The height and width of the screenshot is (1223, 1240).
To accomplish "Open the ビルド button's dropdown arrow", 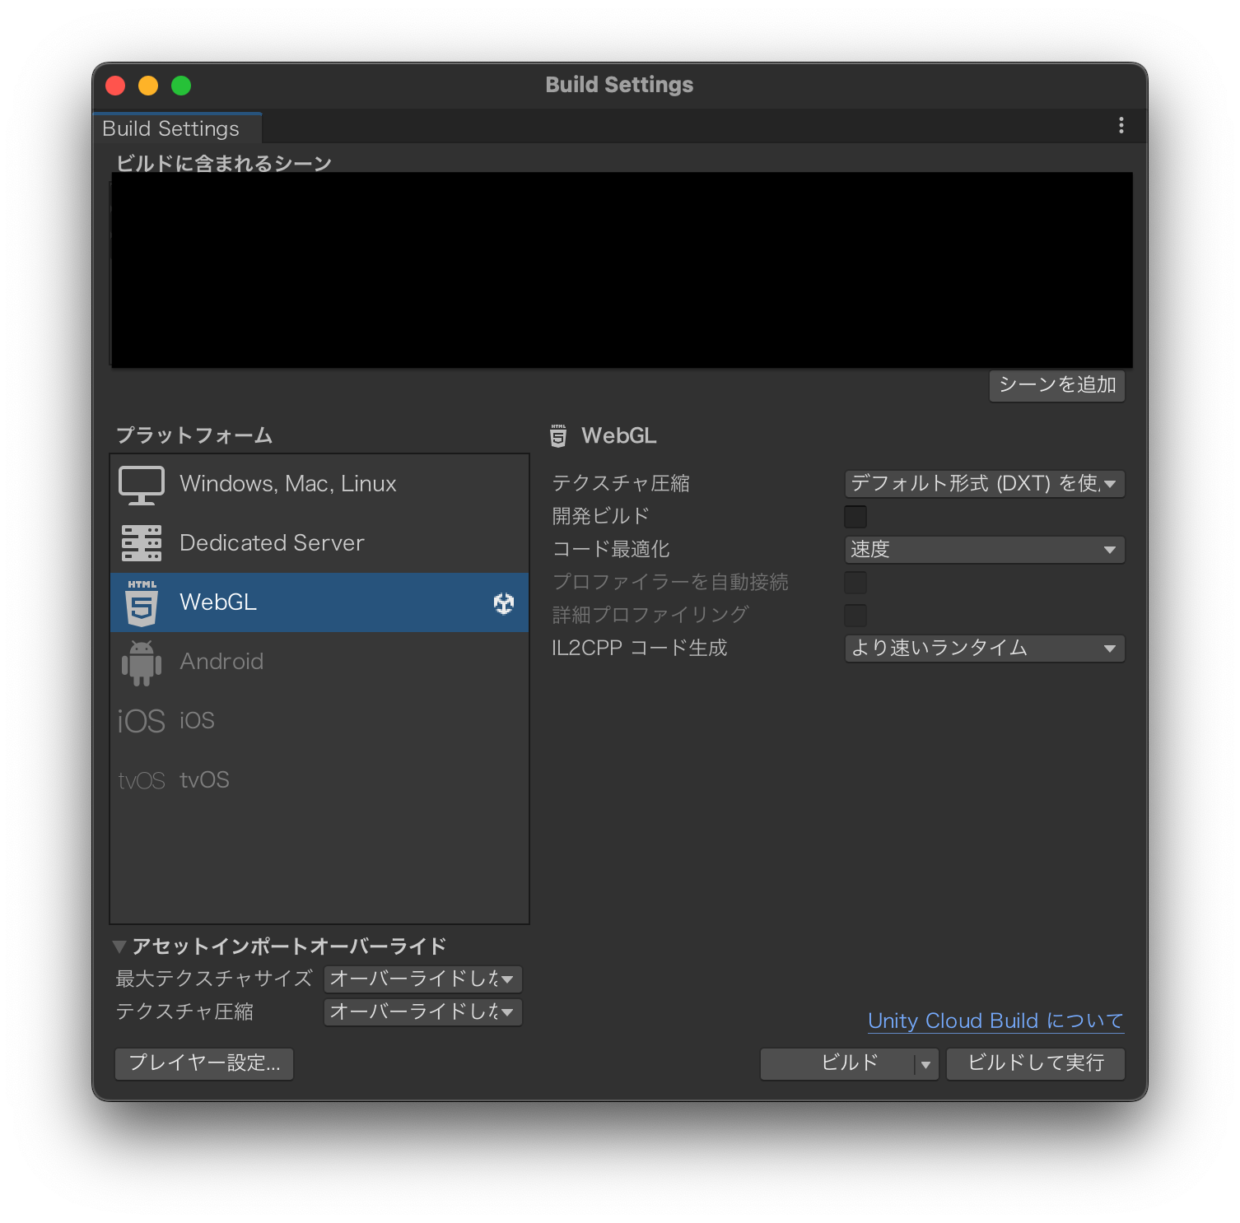I will coord(924,1063).
